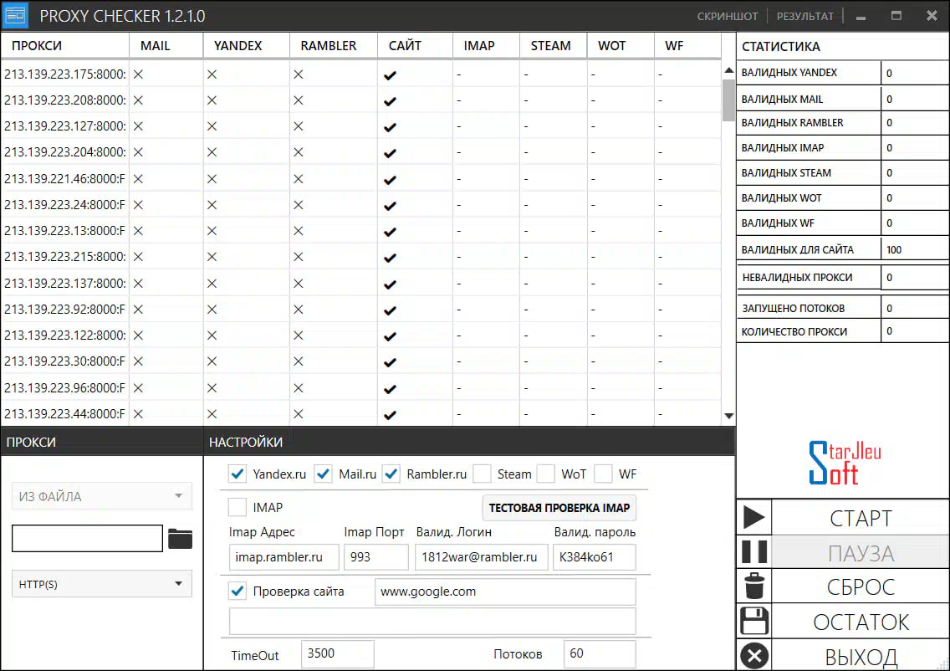The width and height of the screenshot is (950, 671).
Task: Click the Imap Порт field showing 993
Action: point(375,557)
